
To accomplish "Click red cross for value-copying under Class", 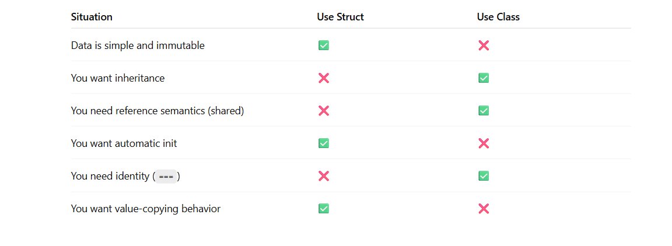I will [x=484, y=209].
